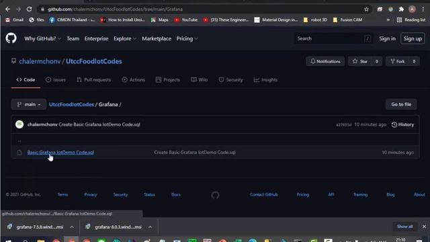Reload the page with refresh icon
The height and width of the screenshot is (242, 430).
(x=29, y=9)
